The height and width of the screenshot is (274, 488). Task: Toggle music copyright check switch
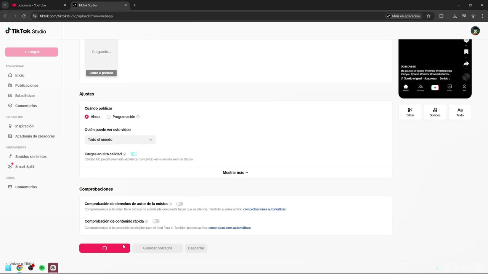180,204
